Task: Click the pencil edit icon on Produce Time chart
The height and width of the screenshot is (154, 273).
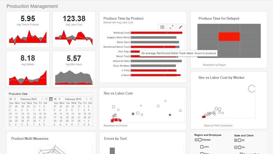Action: [180, 27]
